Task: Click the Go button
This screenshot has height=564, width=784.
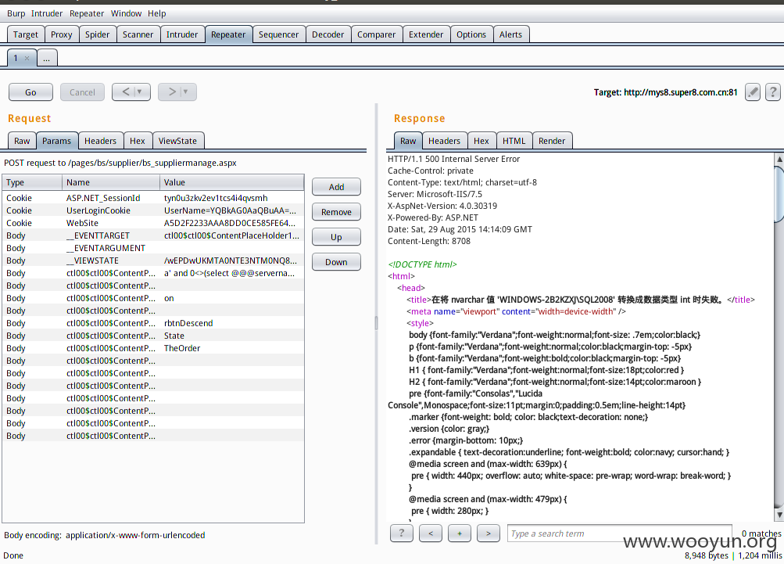Action: [30, 92]
